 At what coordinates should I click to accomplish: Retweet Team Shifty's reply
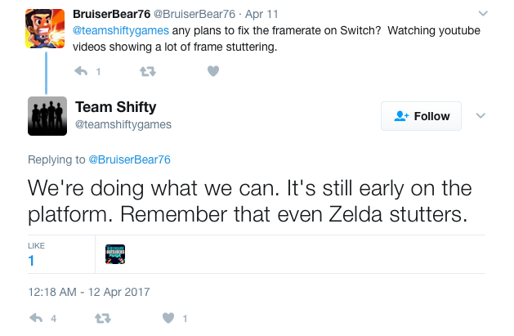point(103,318)
